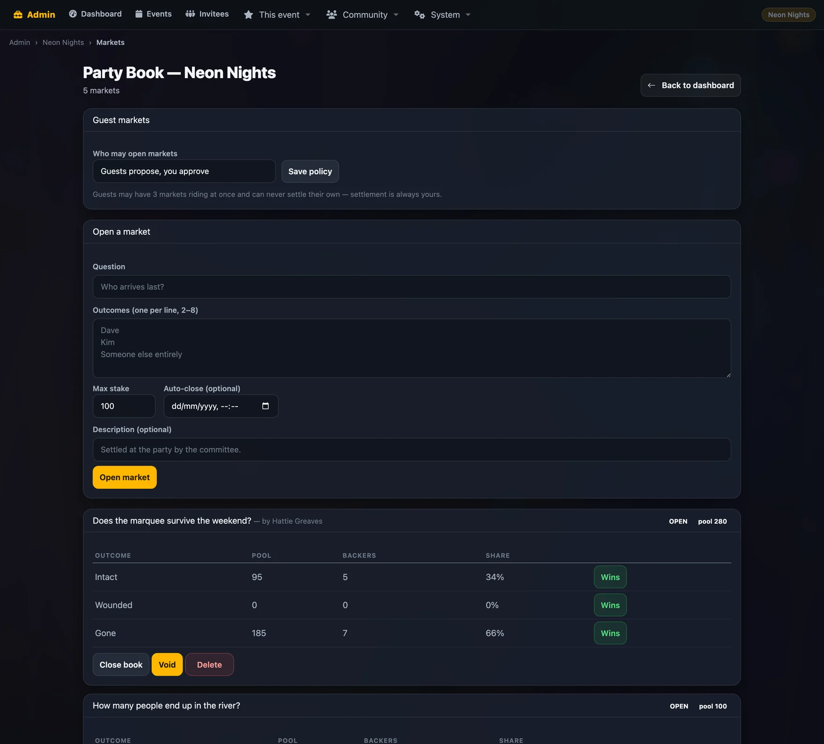Image resolution: width=824 pixels, height=744 pixels.
Task: Click the Gone outcome row label
Action: (105, 633)
